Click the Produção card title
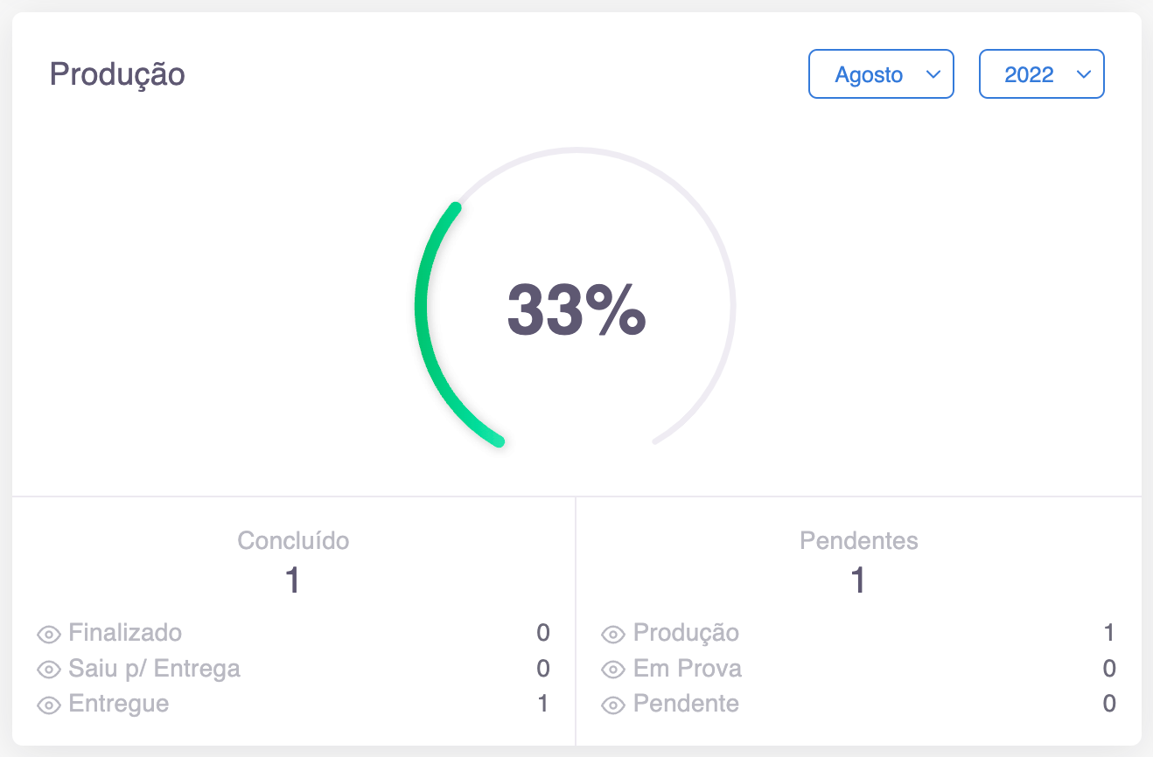 pos(117,74)
